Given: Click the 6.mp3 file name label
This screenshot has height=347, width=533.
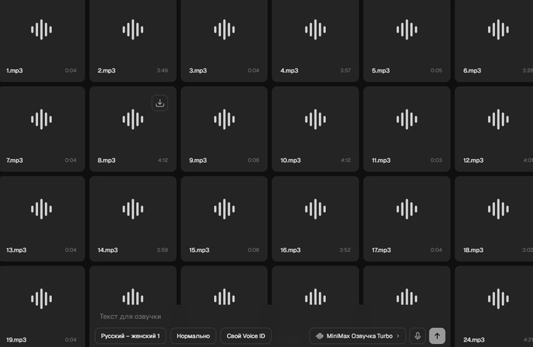Looking at the screenshot, I should pyautogui.click(x=472, y=71).
